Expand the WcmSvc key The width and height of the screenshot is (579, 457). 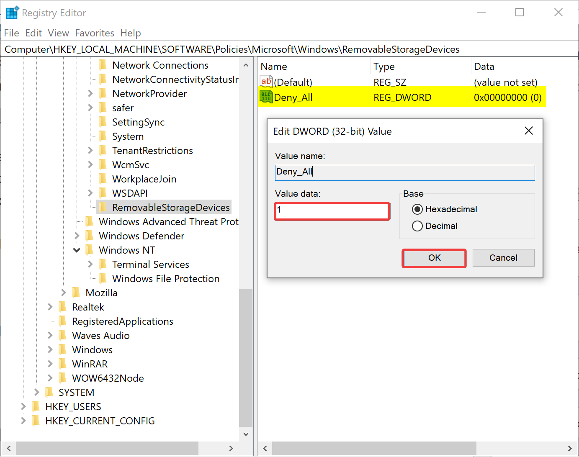pyautogui.click(x=90, y=164)
